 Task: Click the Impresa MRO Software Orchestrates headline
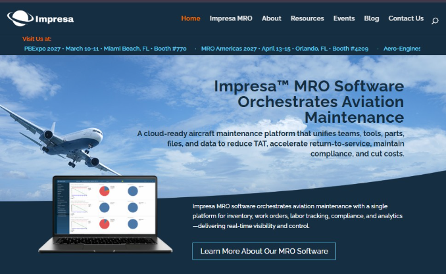click(x=309, y=102)
